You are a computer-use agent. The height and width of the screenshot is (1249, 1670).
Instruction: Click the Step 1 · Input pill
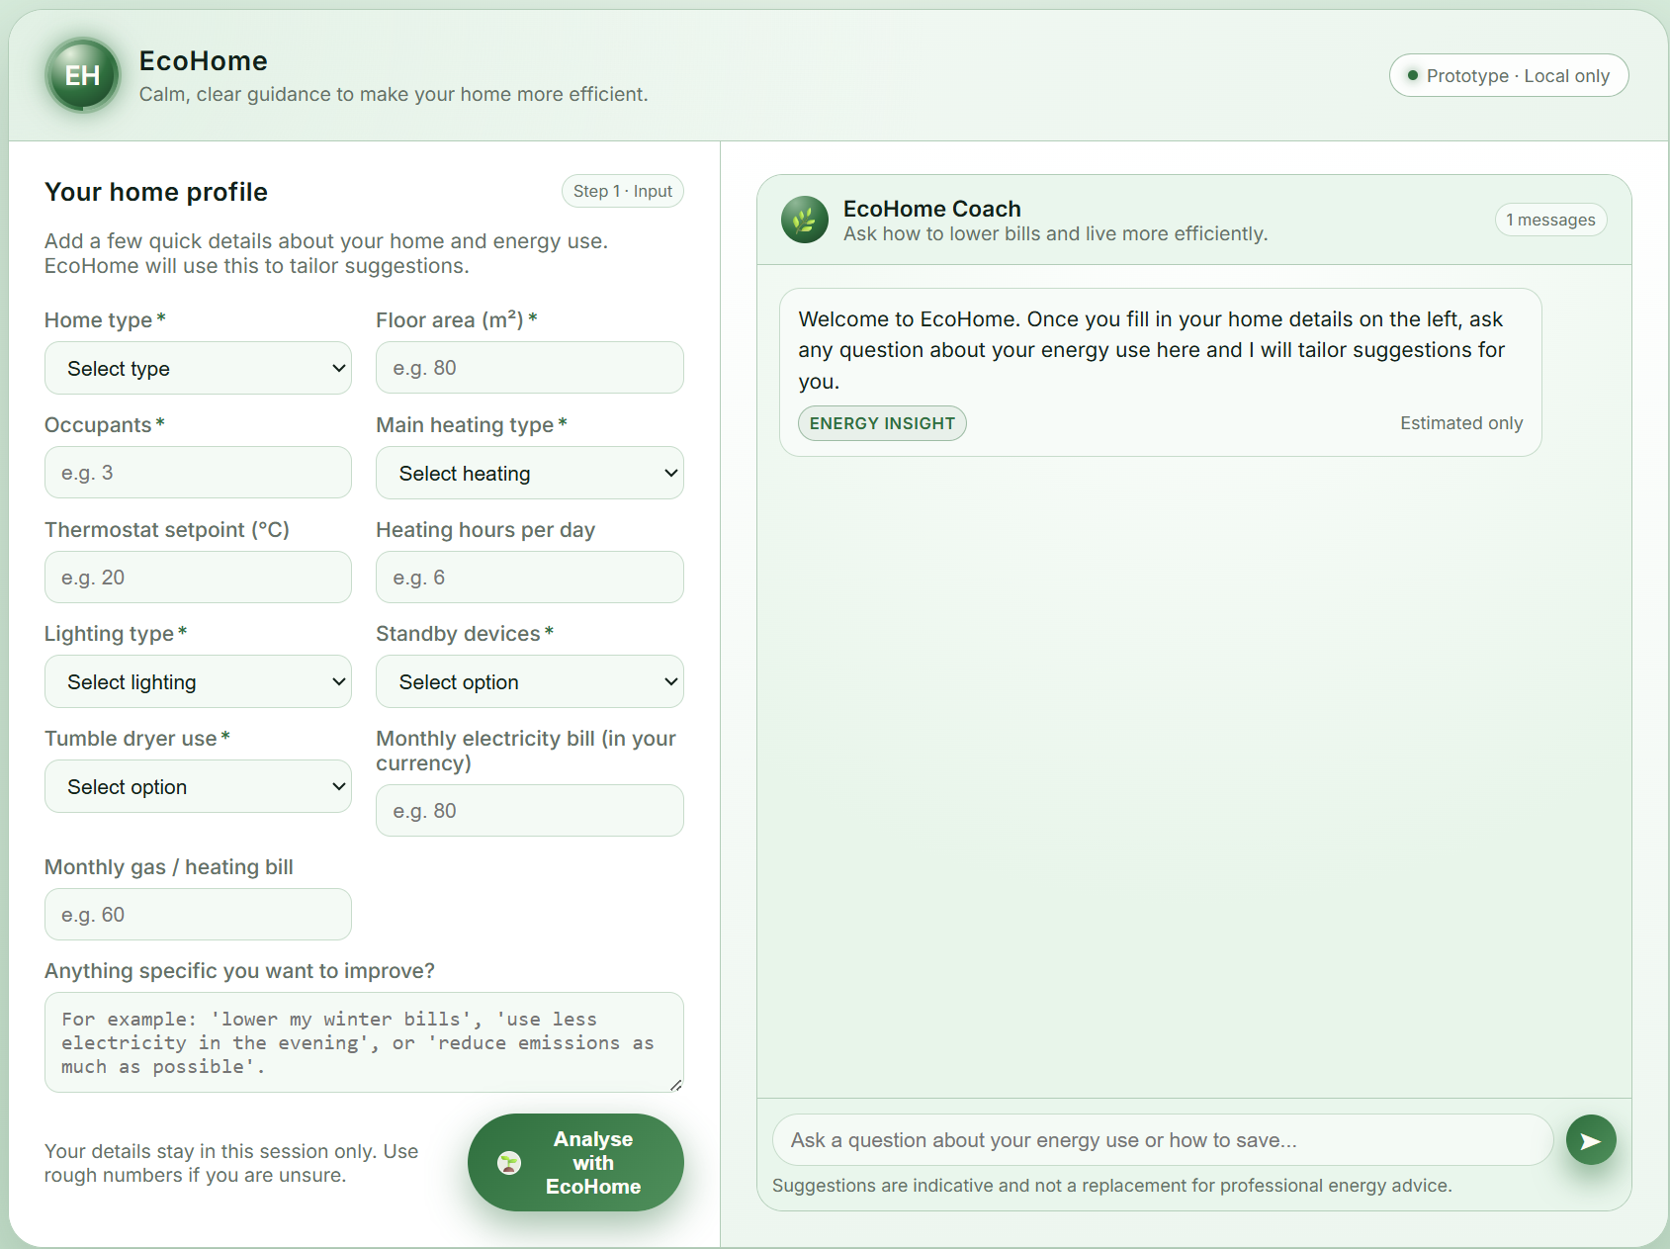(x=622, y=191)
